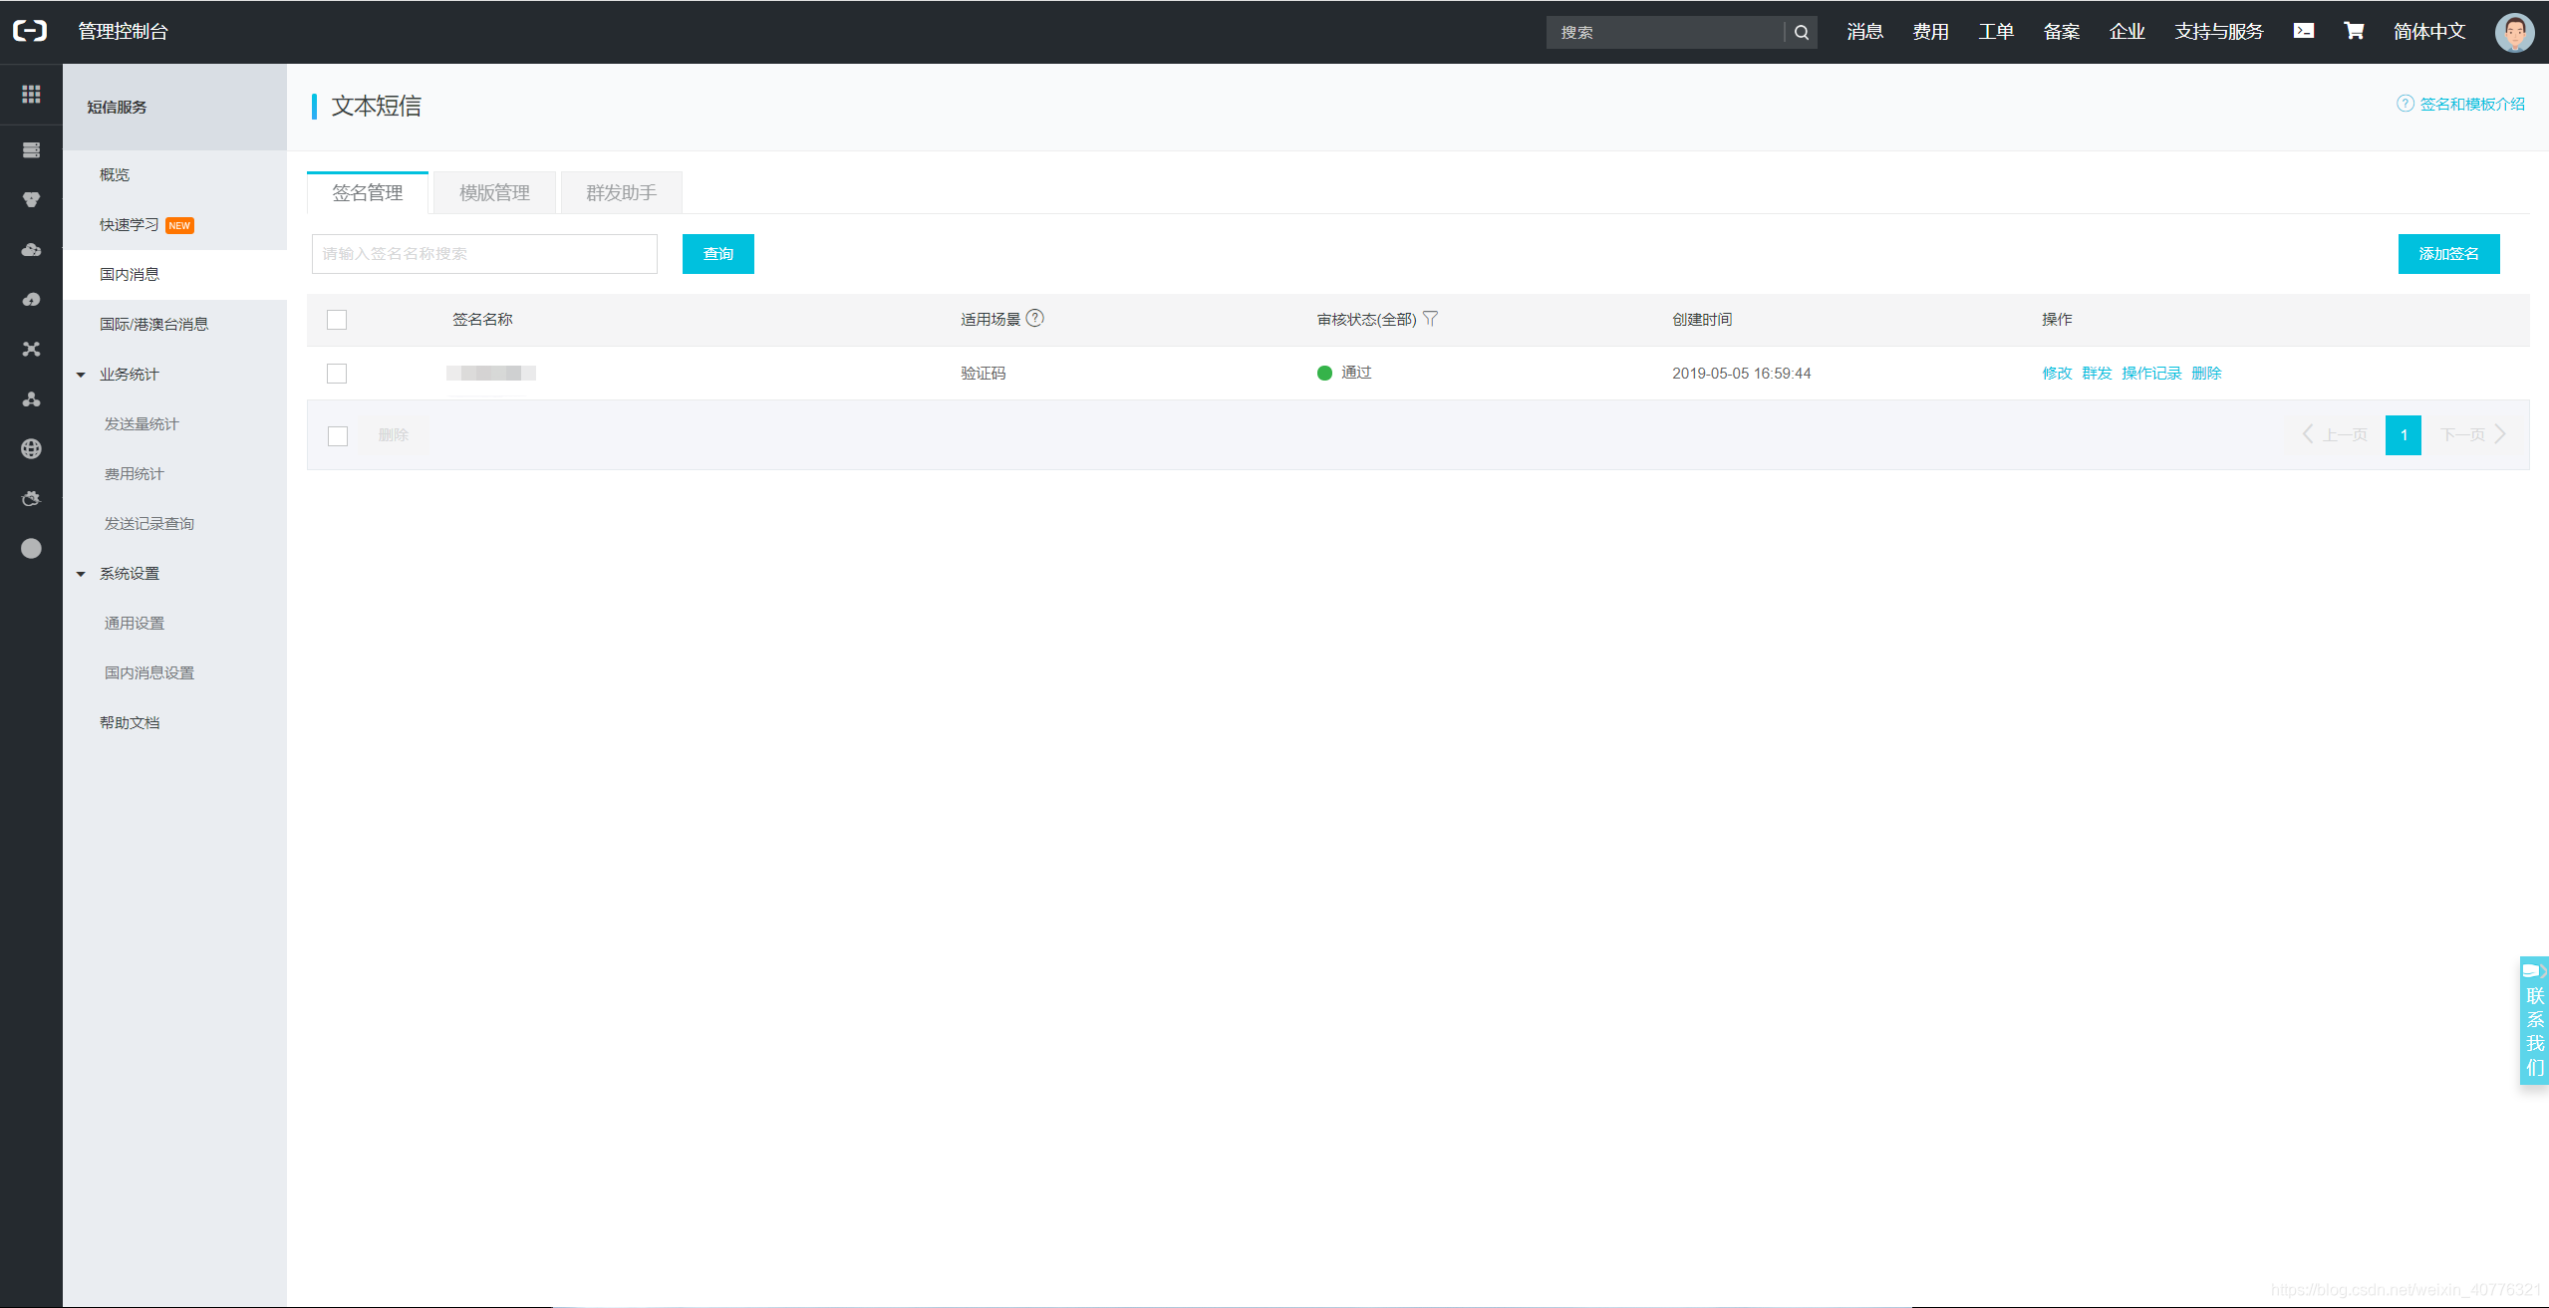Viewport: 2549px width, 1308px height.
Task: Open the 审核状态 filter dropdown
Action: pos(1432,319)
